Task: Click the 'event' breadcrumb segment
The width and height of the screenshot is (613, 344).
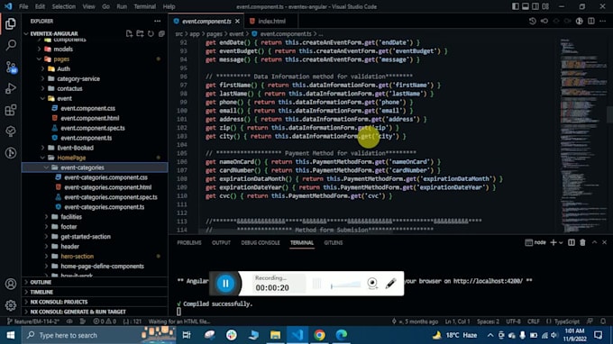Action: 236,34
